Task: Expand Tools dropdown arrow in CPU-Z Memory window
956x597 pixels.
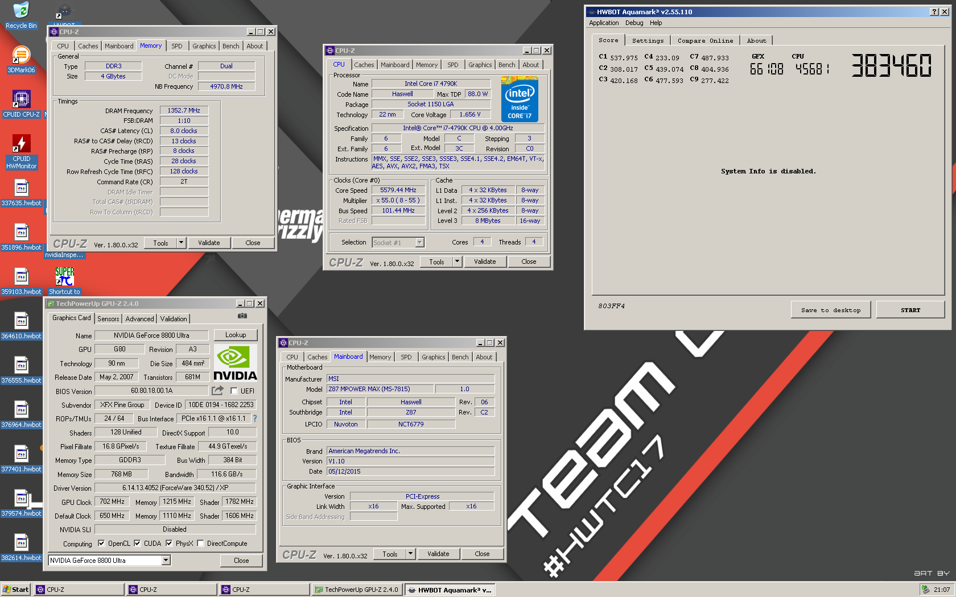Action: [x=182, y=243]
